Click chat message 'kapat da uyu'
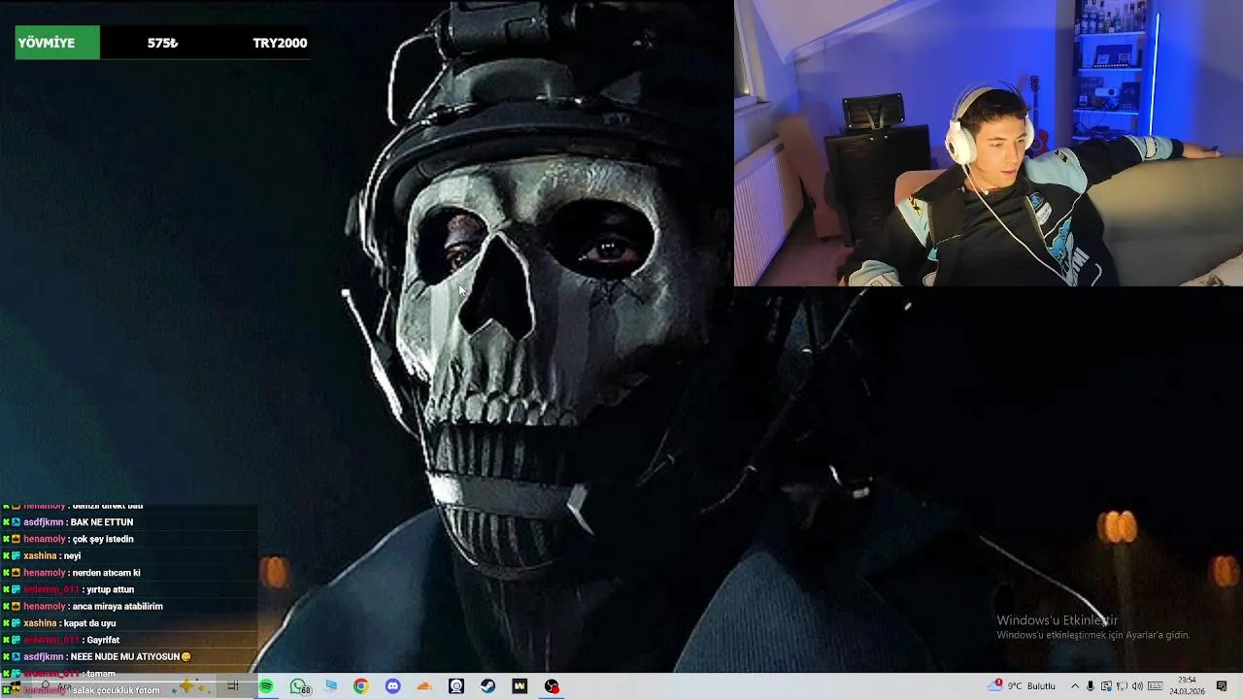Viewport: 1243px width, 699px height. (x=89, y=623)
